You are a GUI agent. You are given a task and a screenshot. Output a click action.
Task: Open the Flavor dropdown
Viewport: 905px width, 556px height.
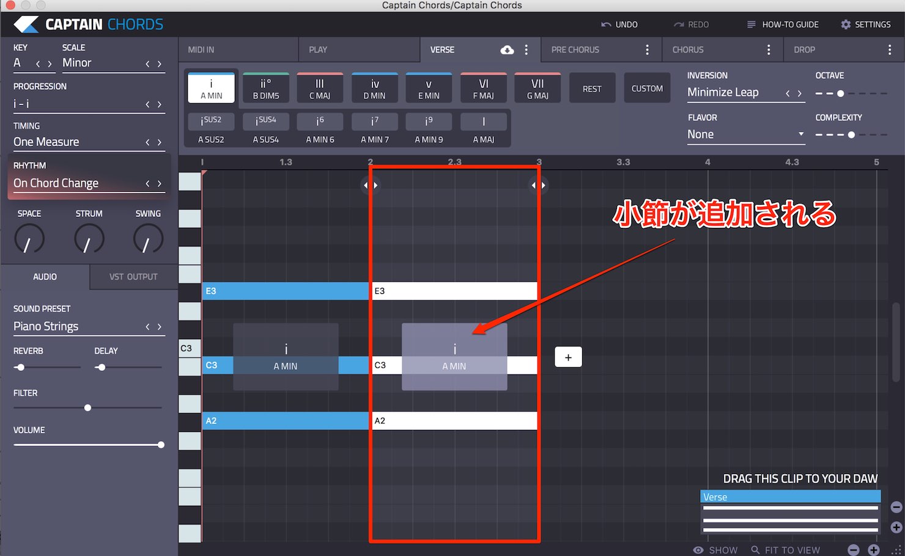pyautogui.click(x=746, y=134)
